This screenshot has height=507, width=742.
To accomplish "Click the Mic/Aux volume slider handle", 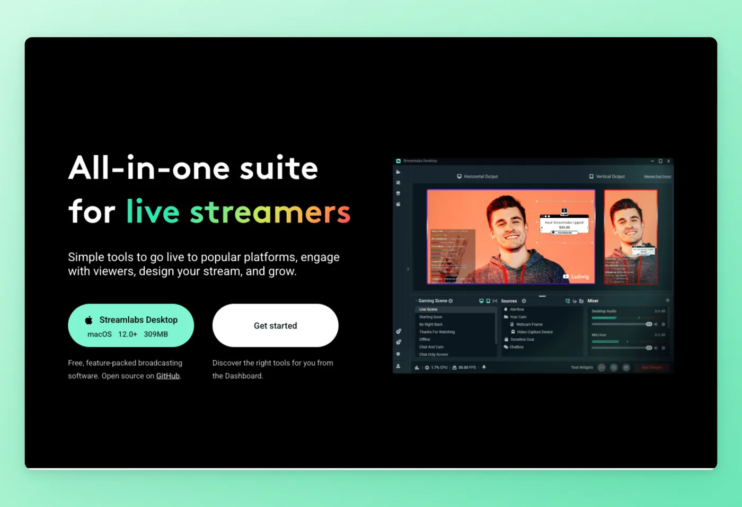I will [x=649, y=348].
